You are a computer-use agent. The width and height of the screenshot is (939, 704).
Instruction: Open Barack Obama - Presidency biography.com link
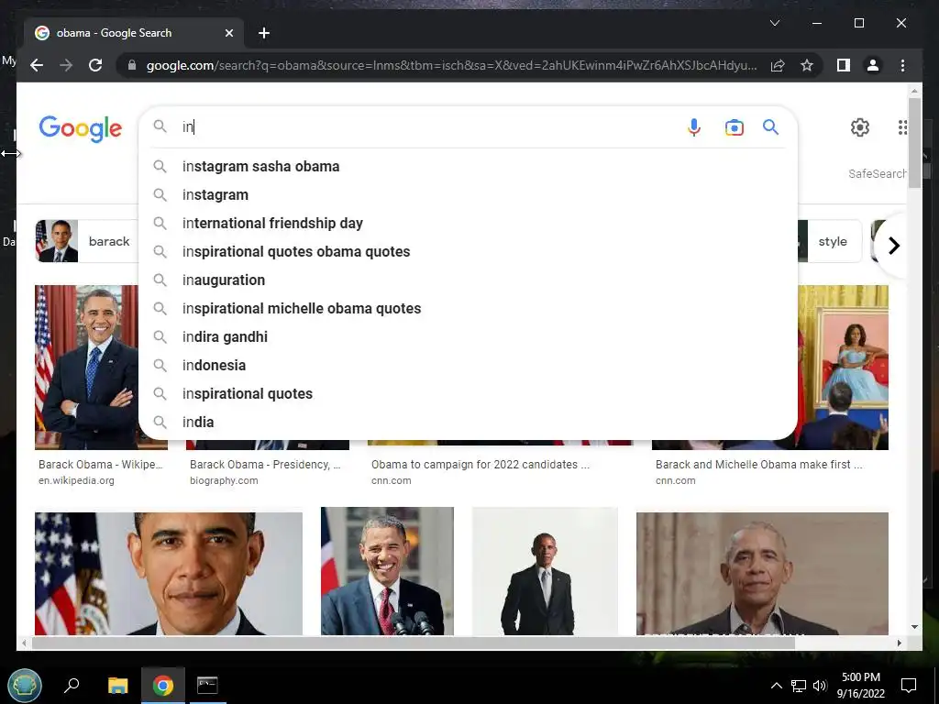tap(265, 465)
